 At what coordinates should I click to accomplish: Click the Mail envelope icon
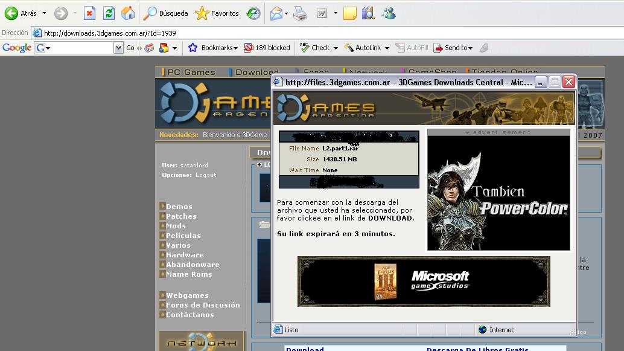[276, 13]
